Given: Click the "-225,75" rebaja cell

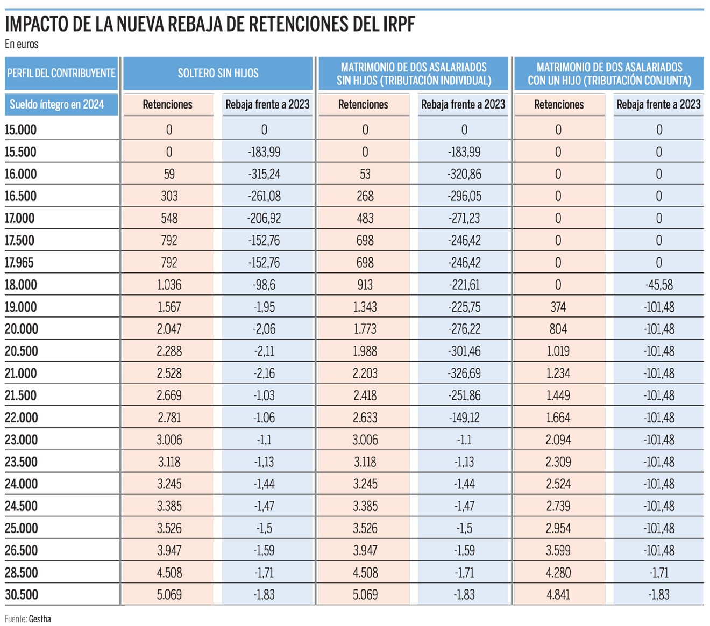Looking at the screenshot, I should 464,307.
